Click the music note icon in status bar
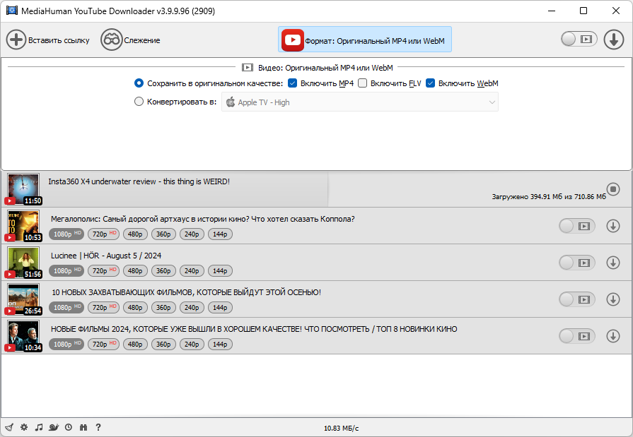Viewport: 633px width, 437px height. (39, 427)
